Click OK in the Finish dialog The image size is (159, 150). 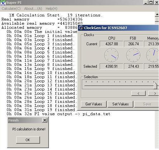(x=28, y=140)
